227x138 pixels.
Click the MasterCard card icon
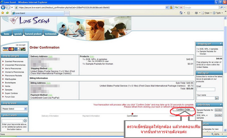(11, 49)
